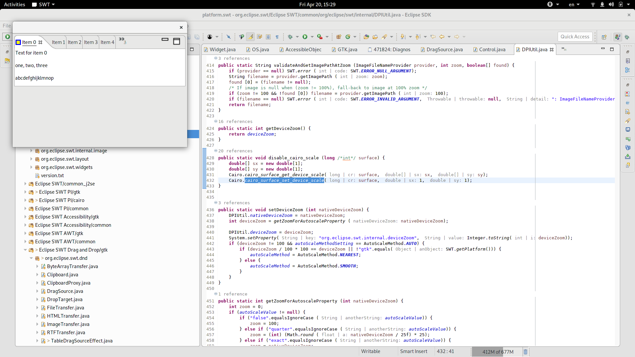Screen dimensions: 635x357
Task: Open dropdown next to New Java Class
Action: coord(355,37)
